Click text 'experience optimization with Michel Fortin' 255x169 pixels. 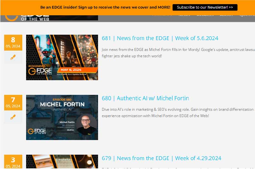click(x=138, y=116)
